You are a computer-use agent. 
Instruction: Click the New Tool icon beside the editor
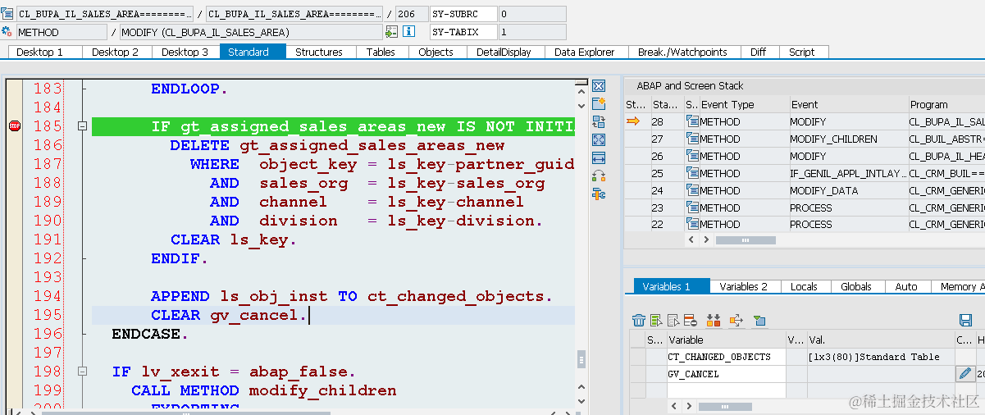point(599,104)
